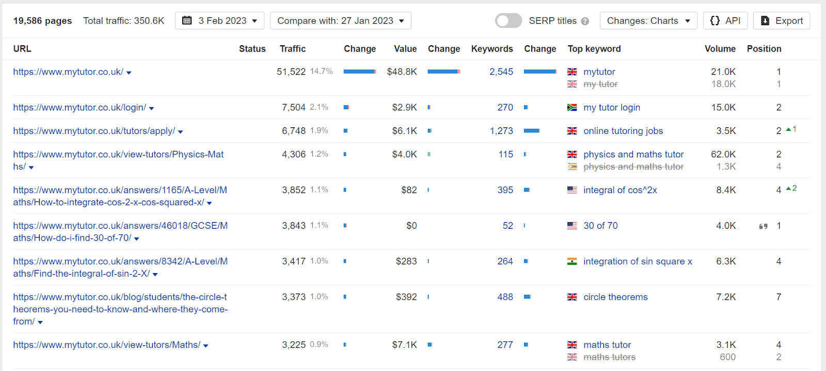826x371 pixels.
Task: Click the 62.0K volume cell
Action: coord(723,154)
